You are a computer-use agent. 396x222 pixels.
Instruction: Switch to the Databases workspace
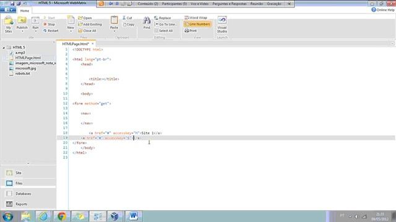[28, 194]
